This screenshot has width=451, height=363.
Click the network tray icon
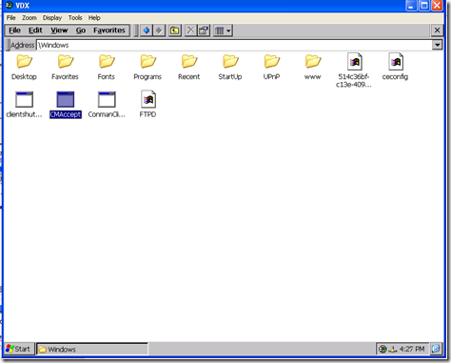pyautogui.click(x=393, y=349)
